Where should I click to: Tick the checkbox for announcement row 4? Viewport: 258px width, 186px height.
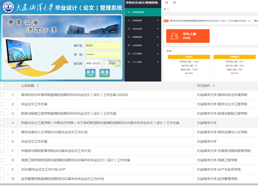coord(2,123)
